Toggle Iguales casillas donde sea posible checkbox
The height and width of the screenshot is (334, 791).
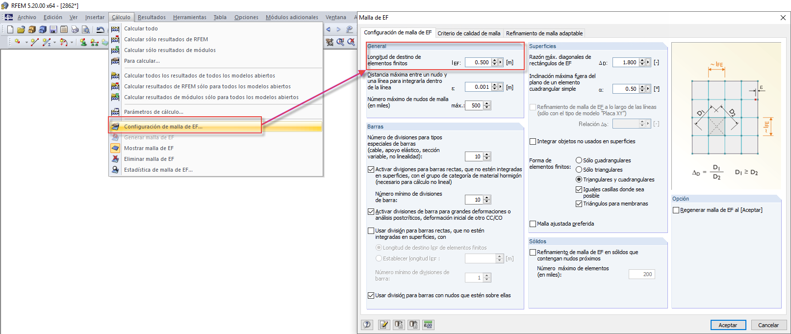coord(579,189)
